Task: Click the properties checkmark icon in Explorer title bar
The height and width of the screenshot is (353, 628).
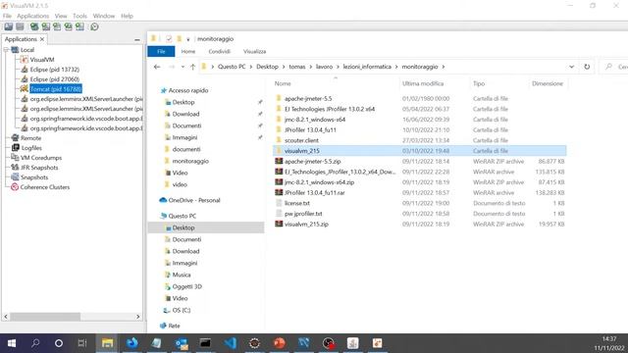Action: [x=169, y=39]
